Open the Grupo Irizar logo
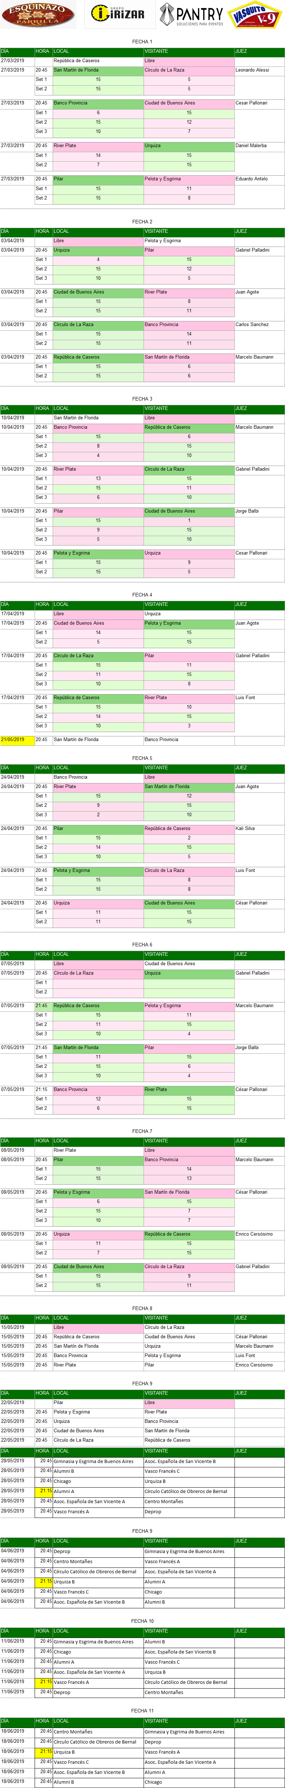 click(119, 14)
